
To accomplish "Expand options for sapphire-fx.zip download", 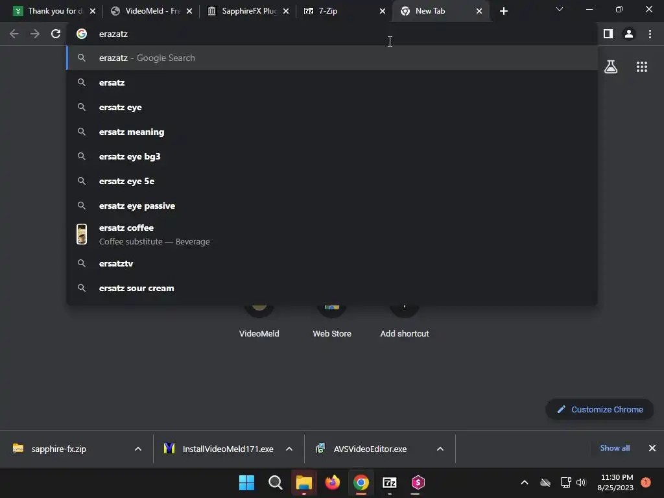I will pyautogui.click(x=138, y=449).
